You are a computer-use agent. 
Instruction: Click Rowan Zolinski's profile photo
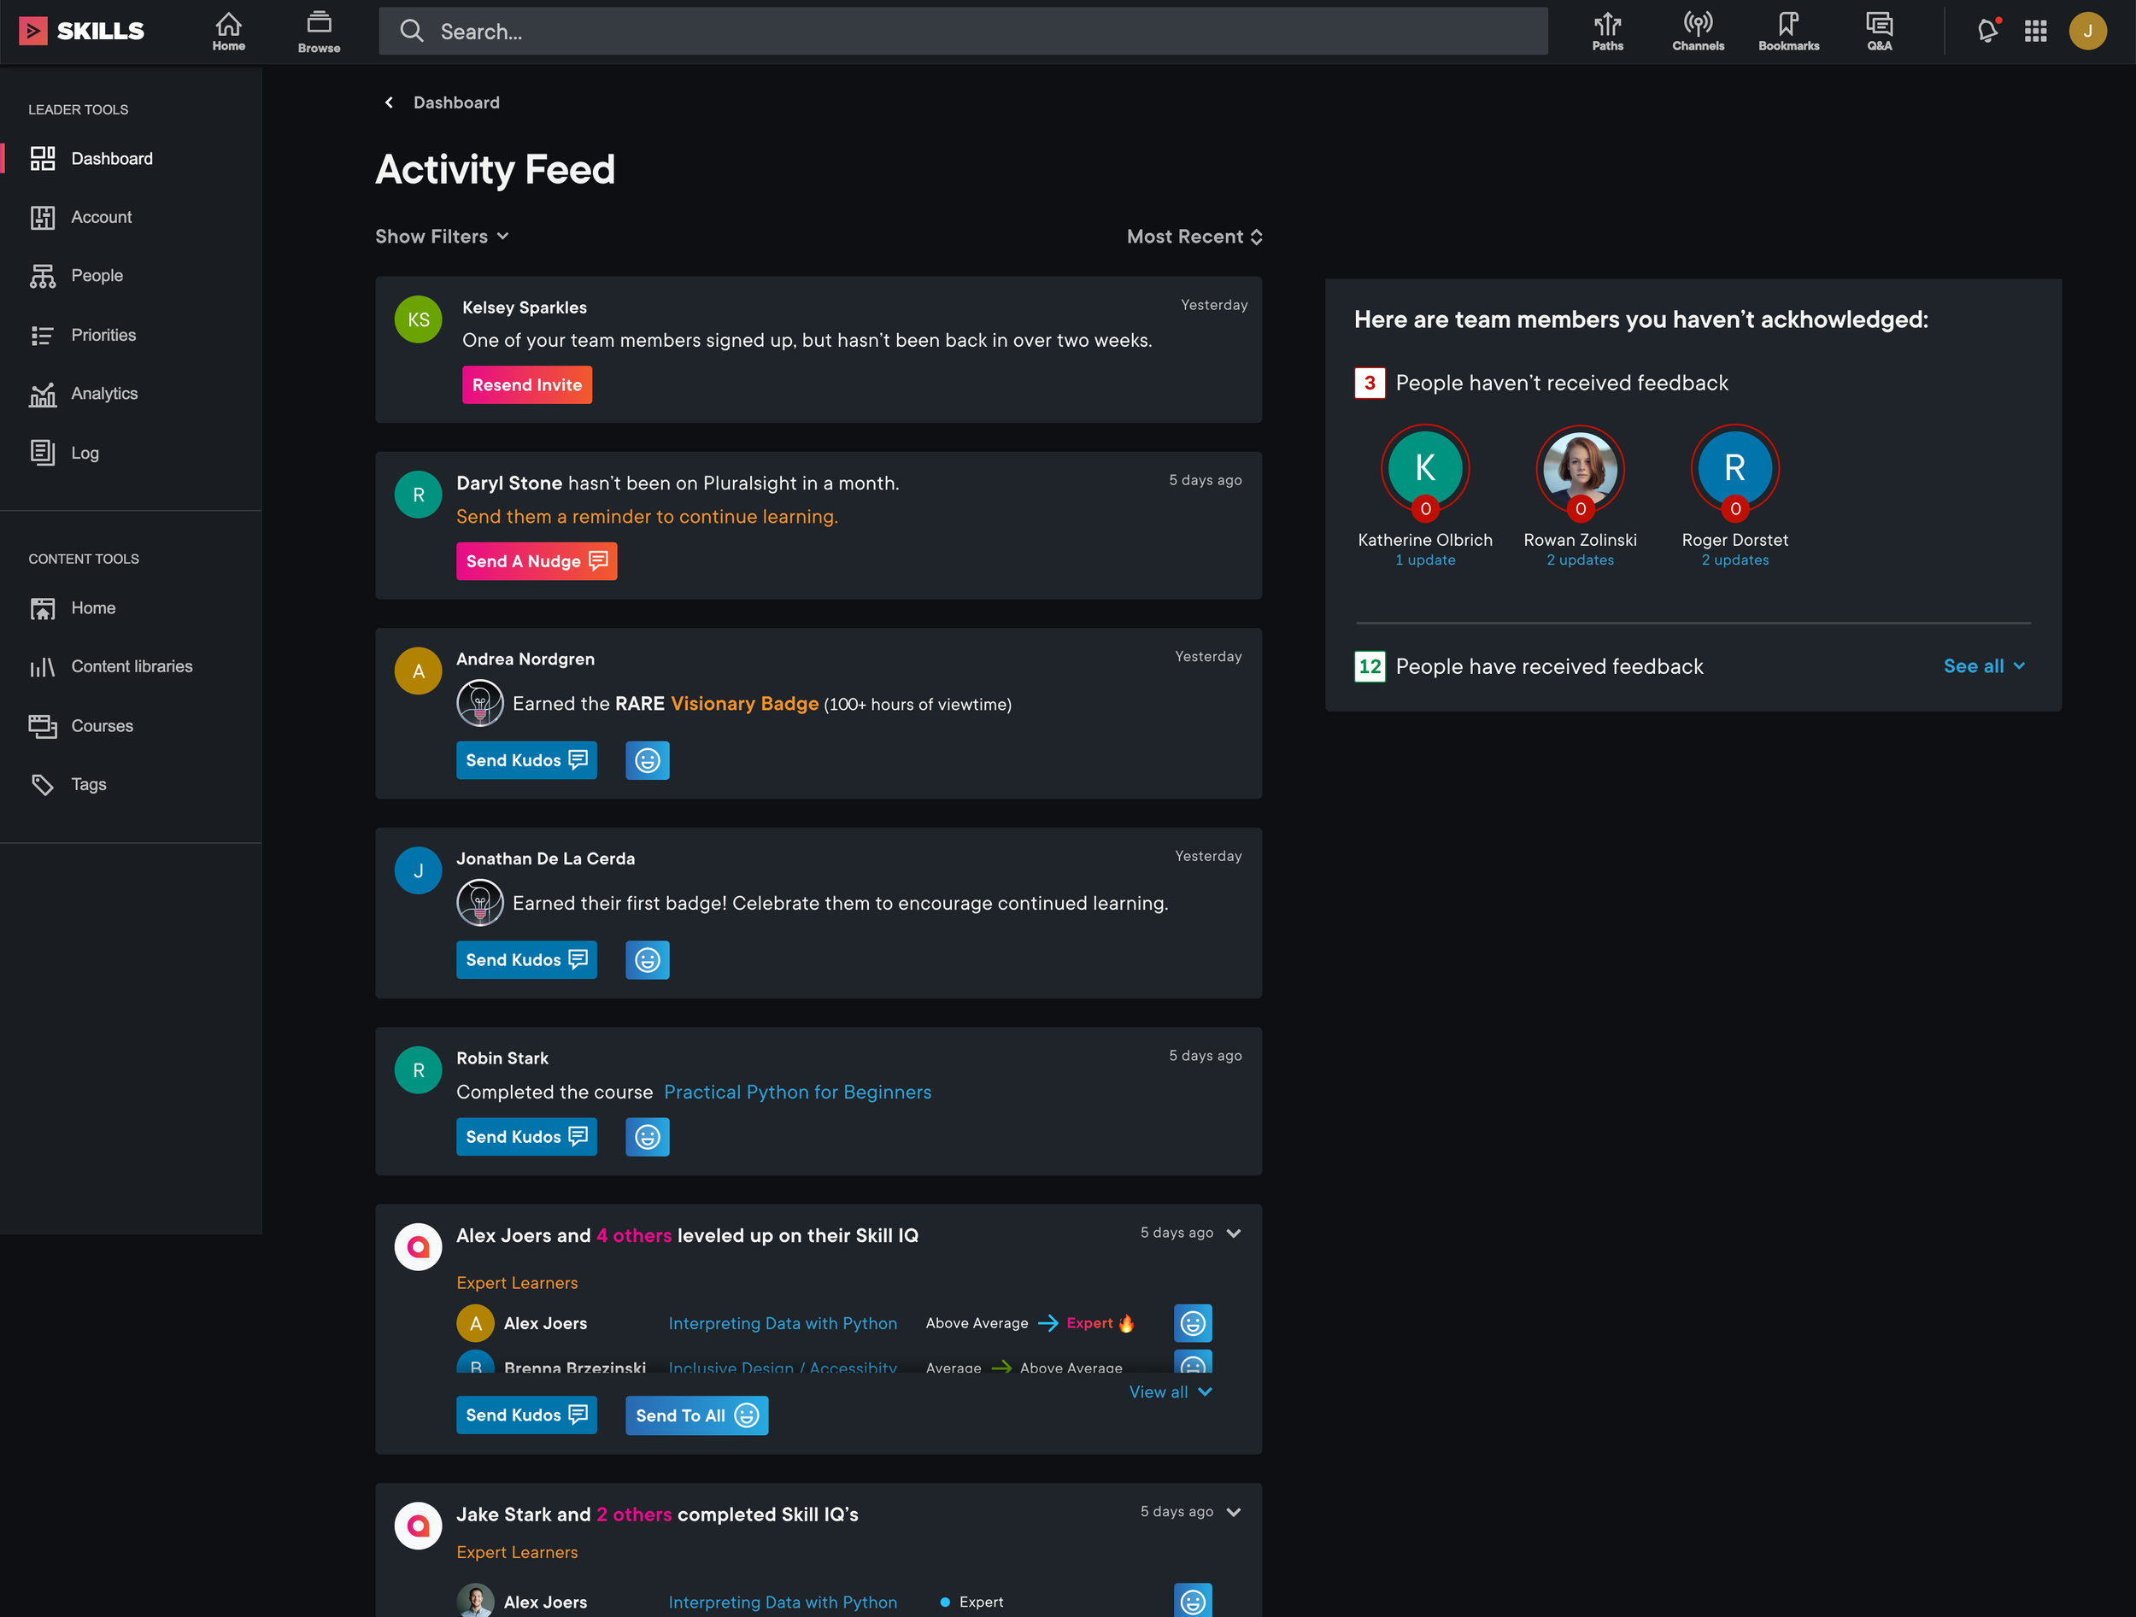1579,467
